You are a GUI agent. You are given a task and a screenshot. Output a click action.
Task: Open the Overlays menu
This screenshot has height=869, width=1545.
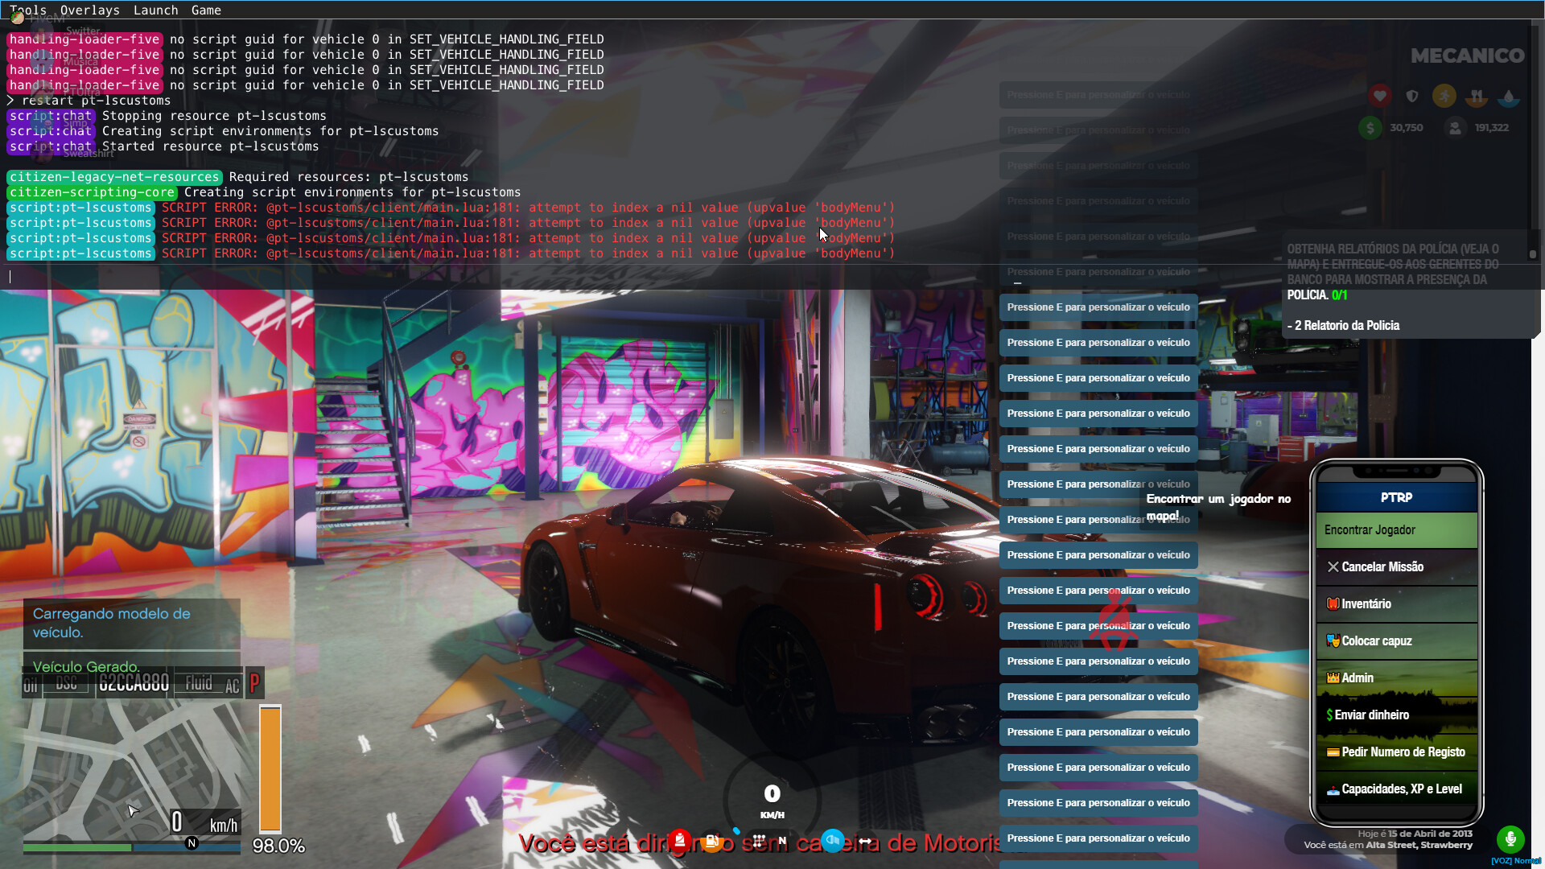(89, 10)
